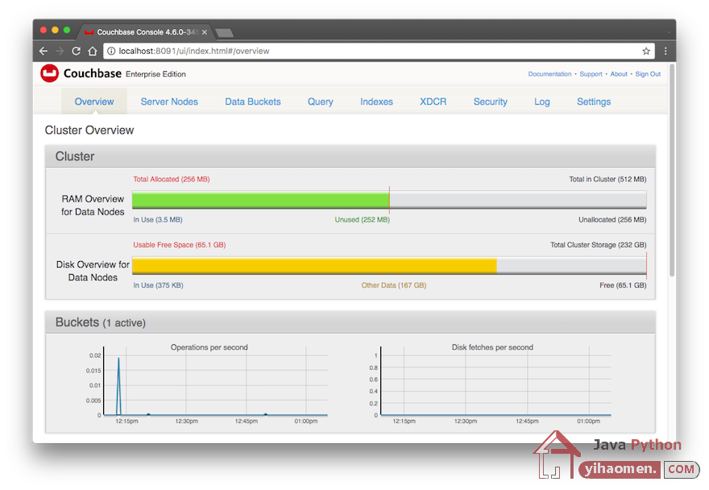
Task: Click the 'Unallocated (256 MB)' label
Action: click(x=612, y=219)
